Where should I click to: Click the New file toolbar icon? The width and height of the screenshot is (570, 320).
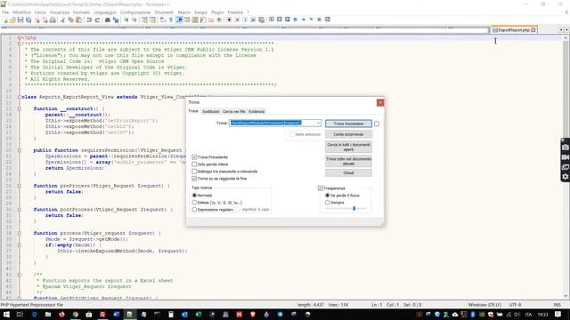tap(5, 20)
